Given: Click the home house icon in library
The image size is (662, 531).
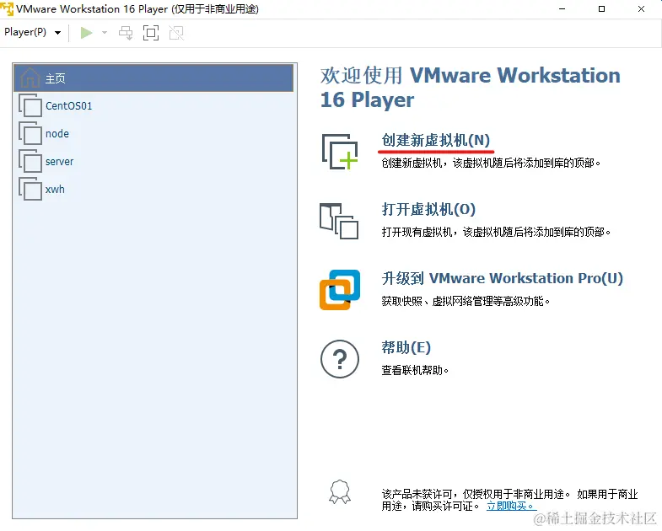Looking at the screenshot, I should 30,78.
